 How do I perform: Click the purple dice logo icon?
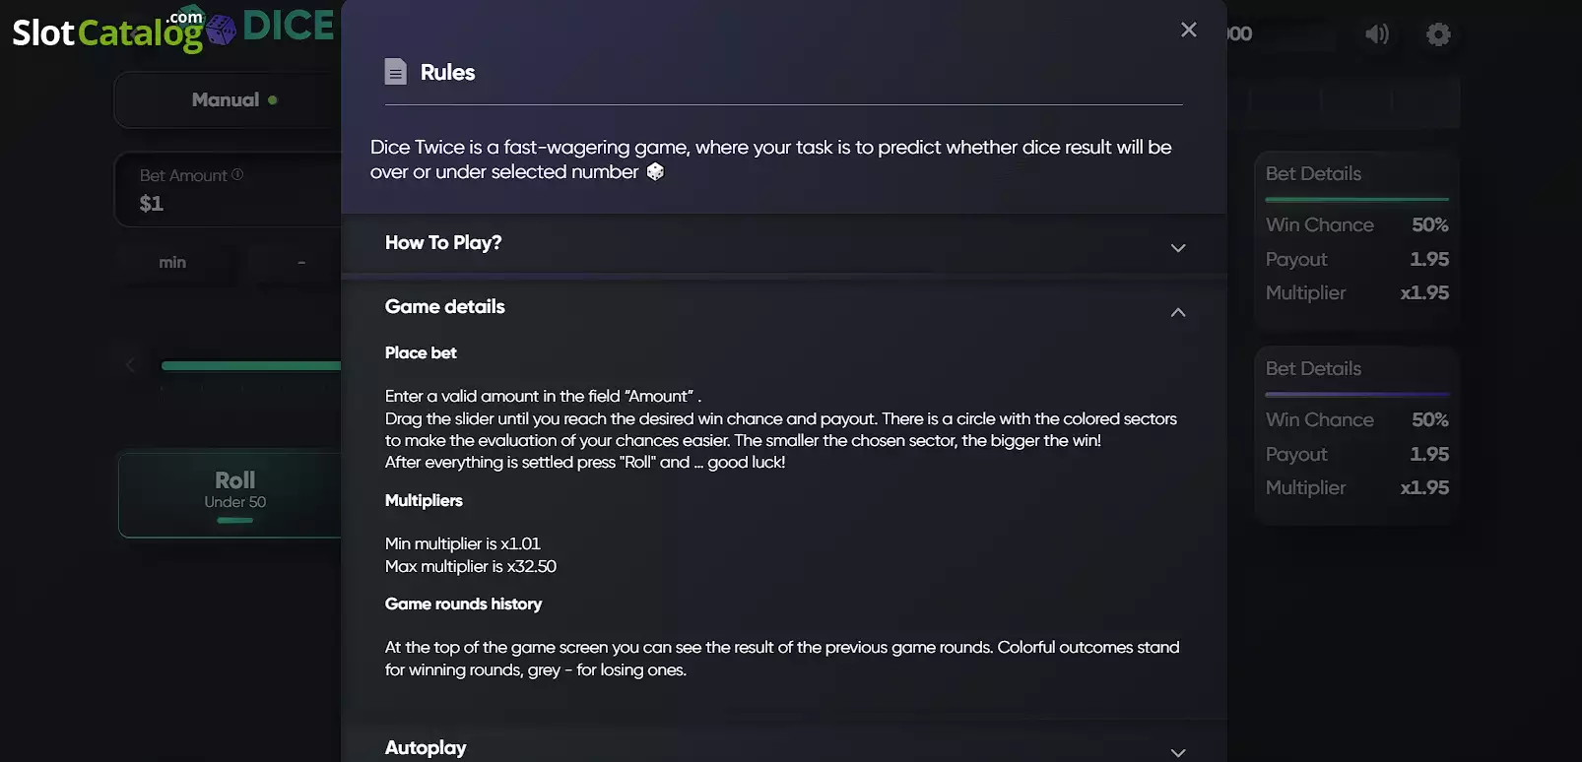click(221, 30)
